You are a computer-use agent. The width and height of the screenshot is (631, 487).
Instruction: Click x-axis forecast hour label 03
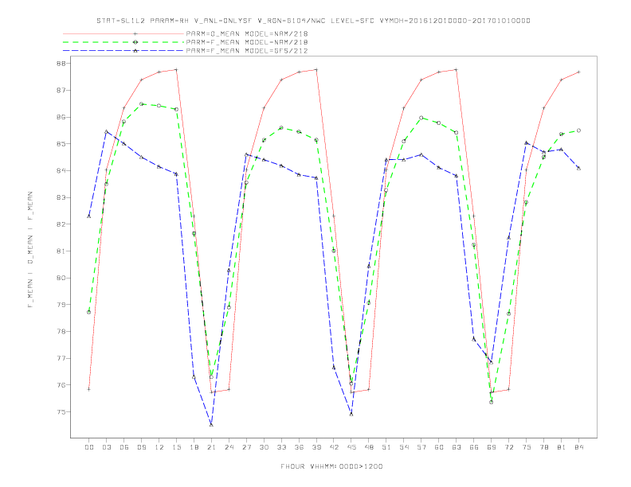(106, 447)
